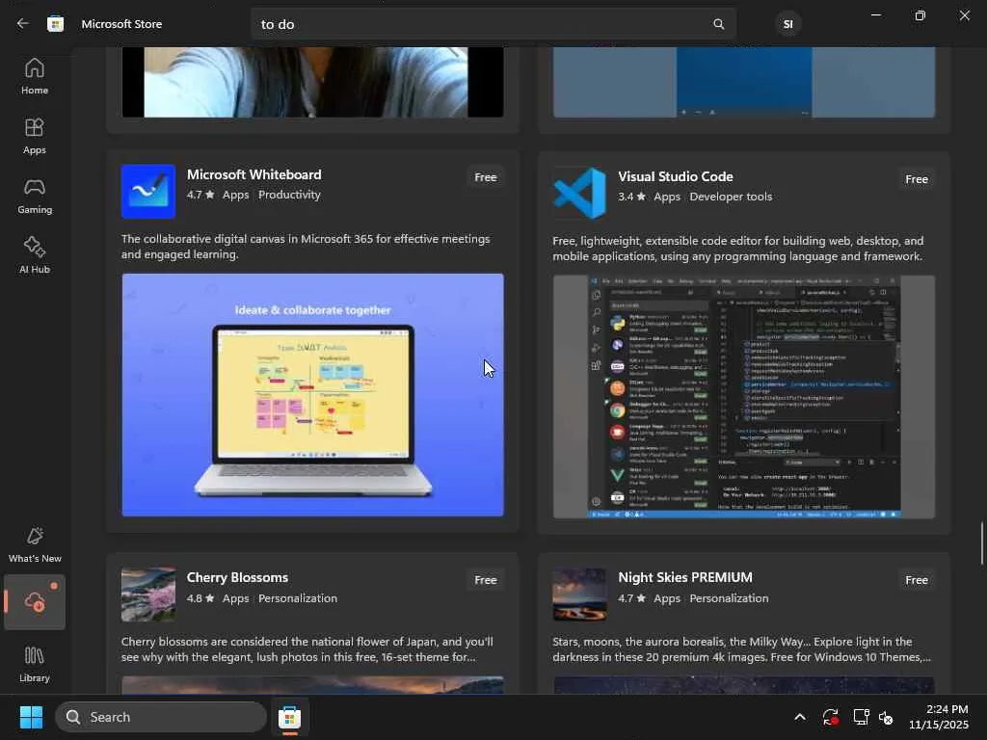The height and width of the screenshot is (740, 987).
Task: Show hidden icons with the tray chevron
Action: coord(799,717)
